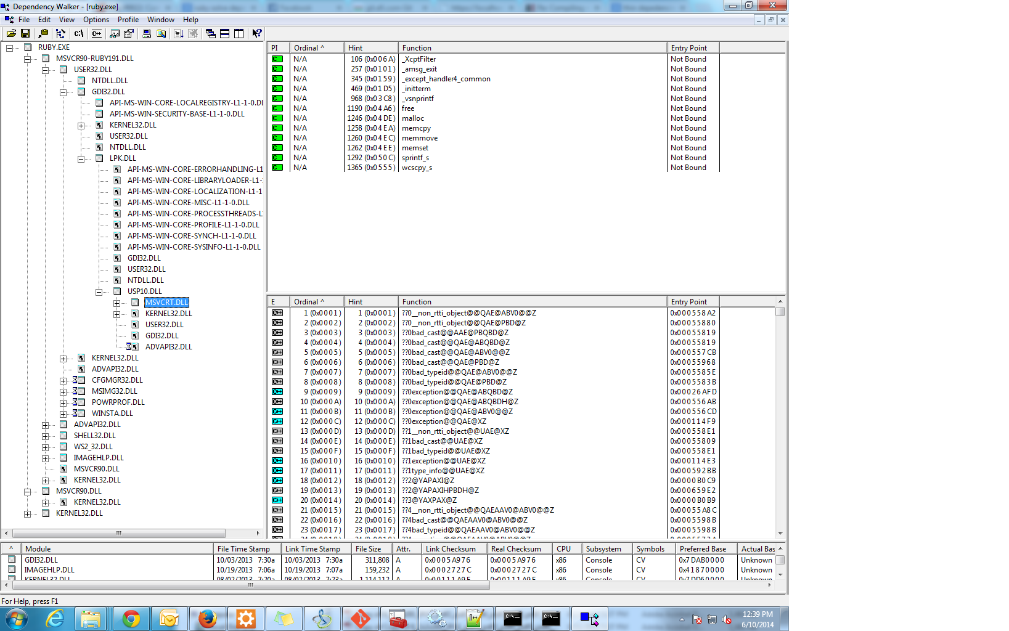
Task: Click the Save toolbar icon
Action: pos(25,33)
